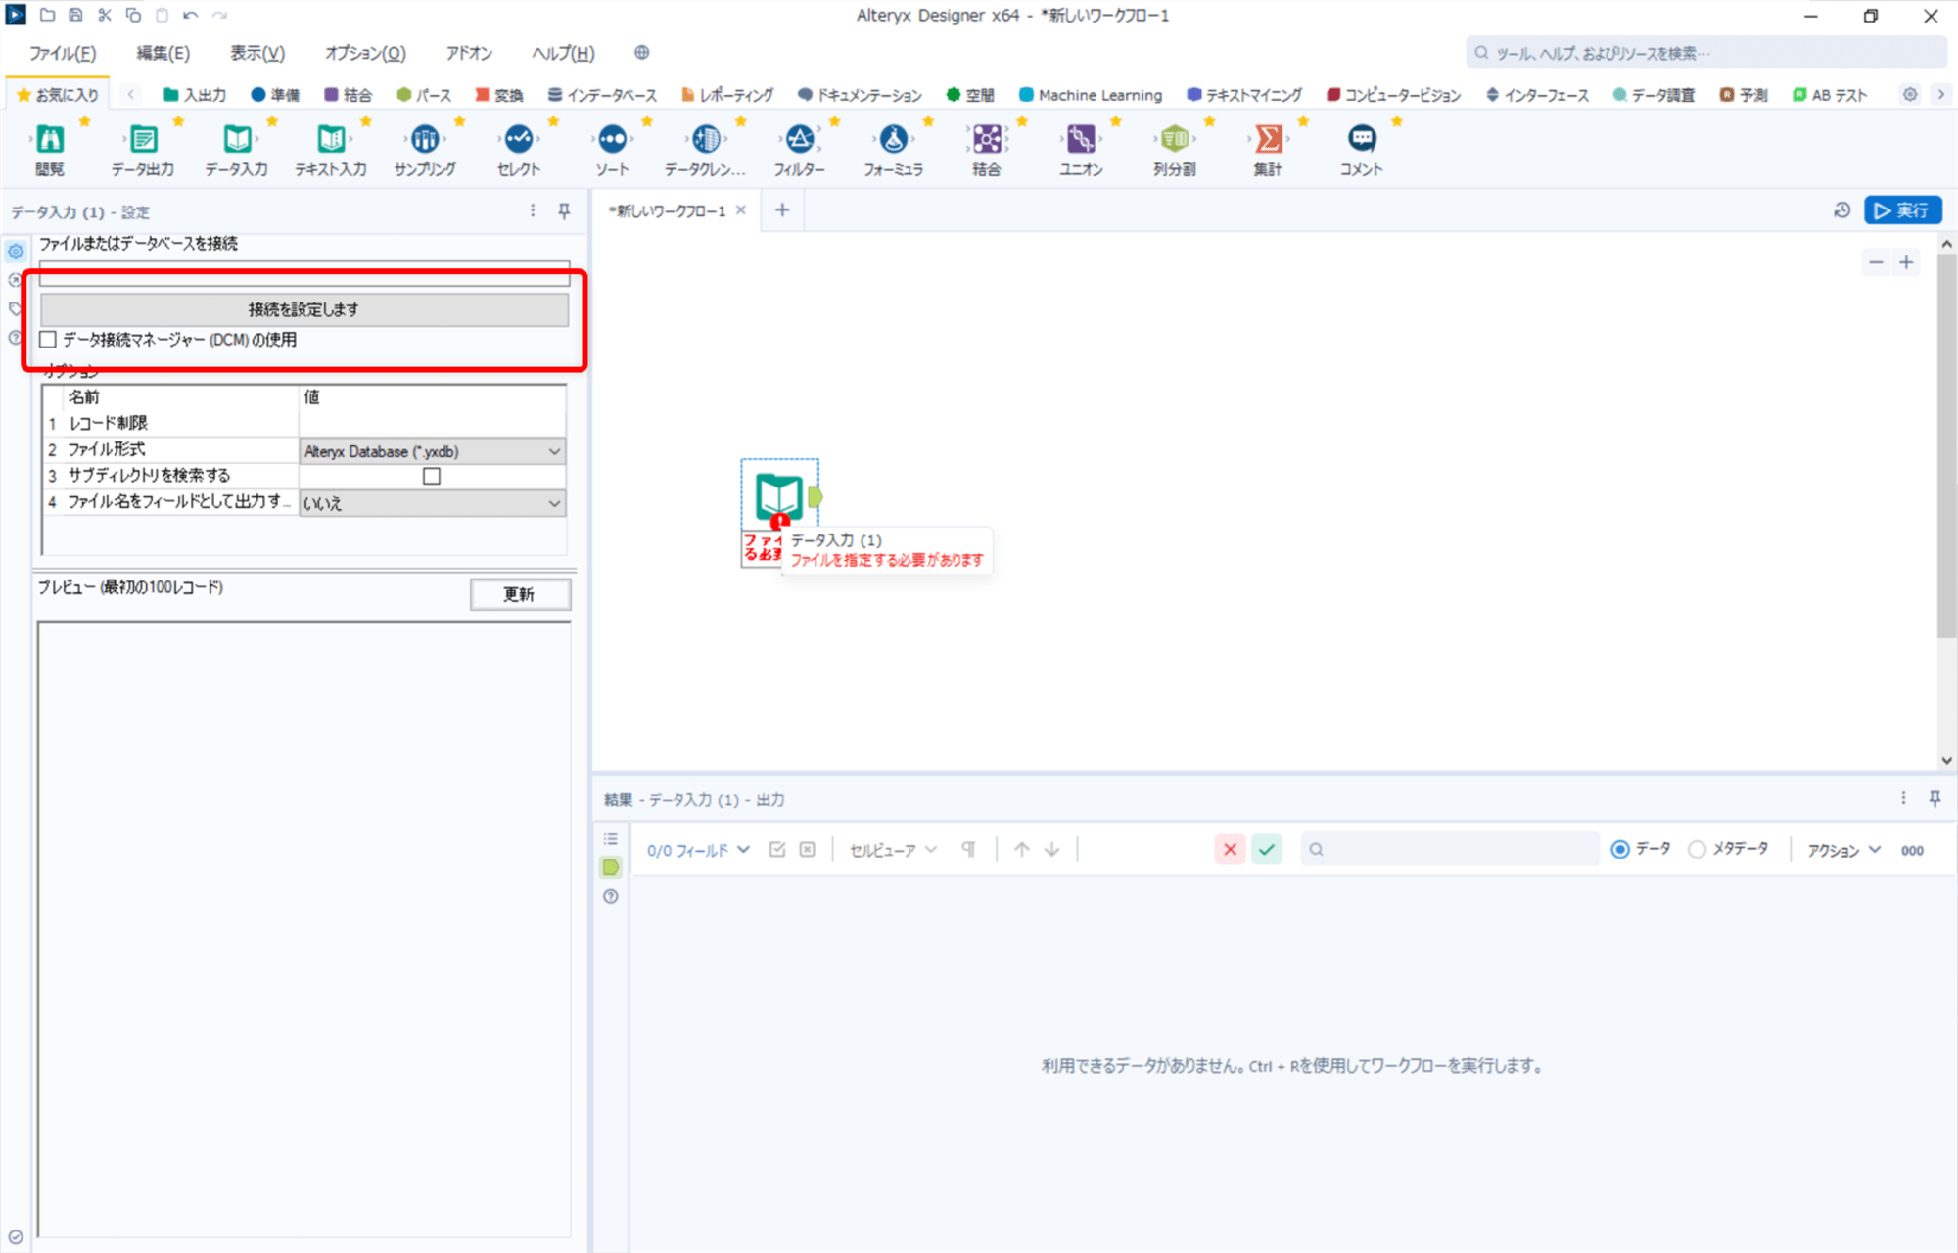
Task: Expand the 0/0 フィールド dropdown
Action: (698, 850)
